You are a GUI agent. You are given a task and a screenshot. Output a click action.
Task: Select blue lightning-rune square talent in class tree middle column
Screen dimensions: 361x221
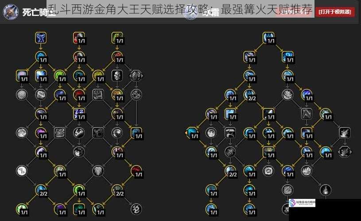[x=79, y=114]
